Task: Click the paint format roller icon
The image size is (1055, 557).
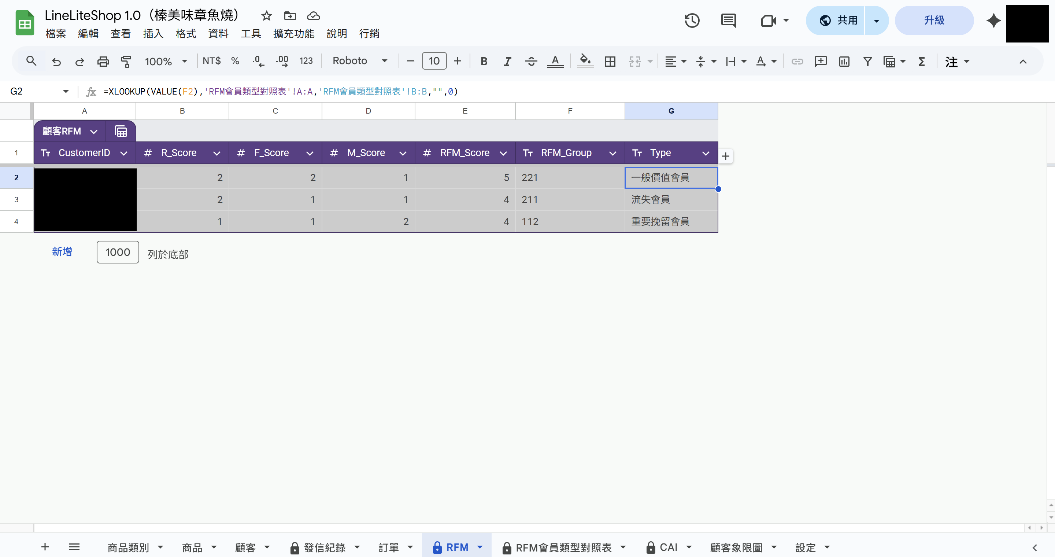Action: pos(126,62)
